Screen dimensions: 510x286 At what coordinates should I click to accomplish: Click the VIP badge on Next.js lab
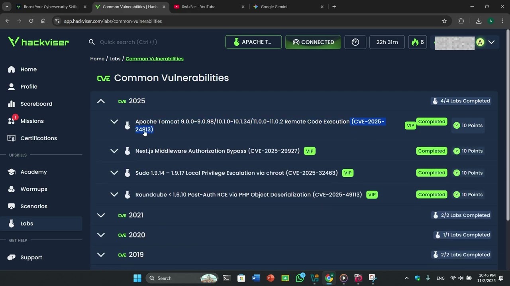(310, 151)
